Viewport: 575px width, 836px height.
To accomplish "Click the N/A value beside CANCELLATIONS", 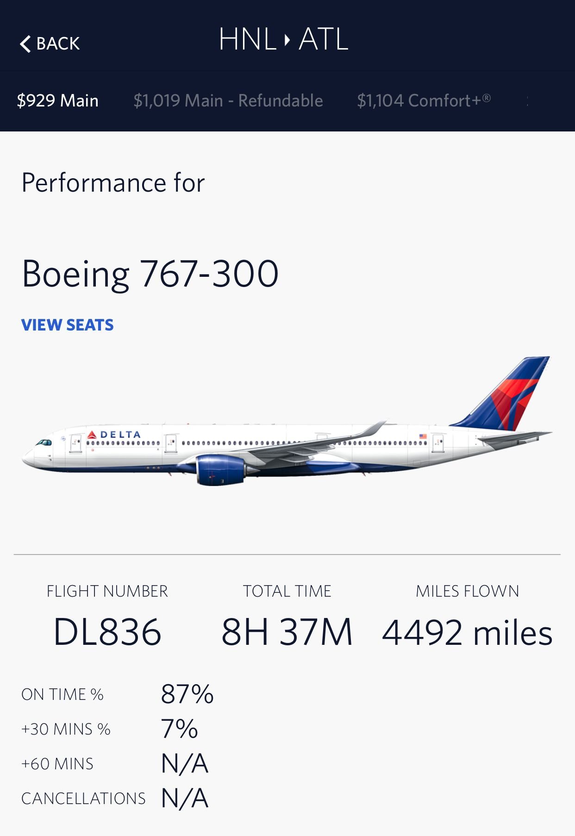I will coord(185,798).
